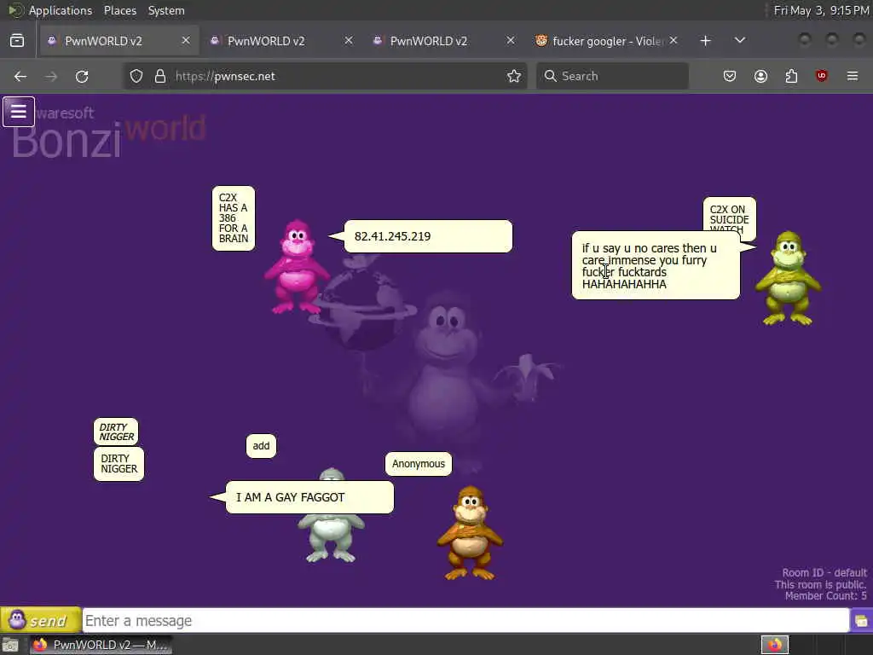Click the C2X HAS A 386 name tag
This screenshot has height=655, width=873.
coord(234,217)
